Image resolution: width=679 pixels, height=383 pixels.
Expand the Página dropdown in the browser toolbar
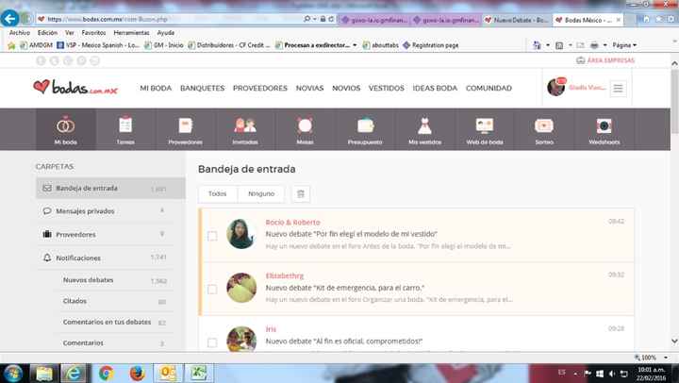point(623,44)
